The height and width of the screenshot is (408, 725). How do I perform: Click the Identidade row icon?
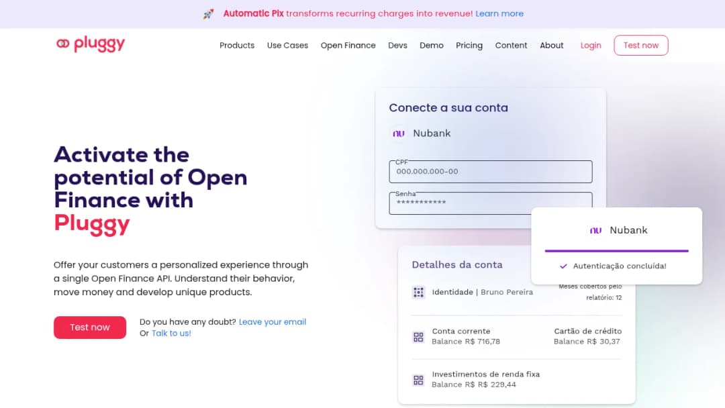click(418, 292)
